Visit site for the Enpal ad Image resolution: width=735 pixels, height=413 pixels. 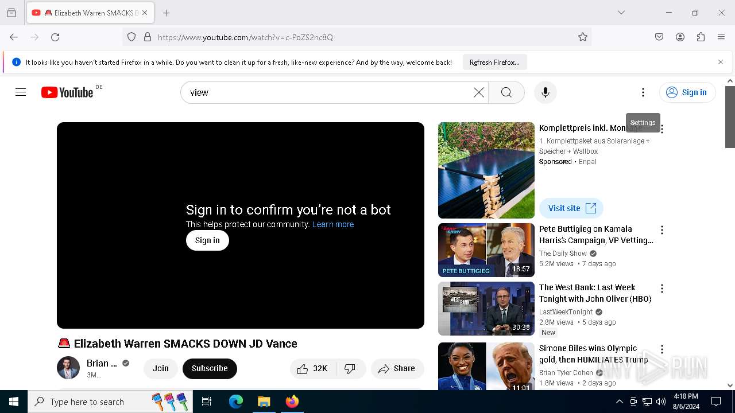pos(571,208)
